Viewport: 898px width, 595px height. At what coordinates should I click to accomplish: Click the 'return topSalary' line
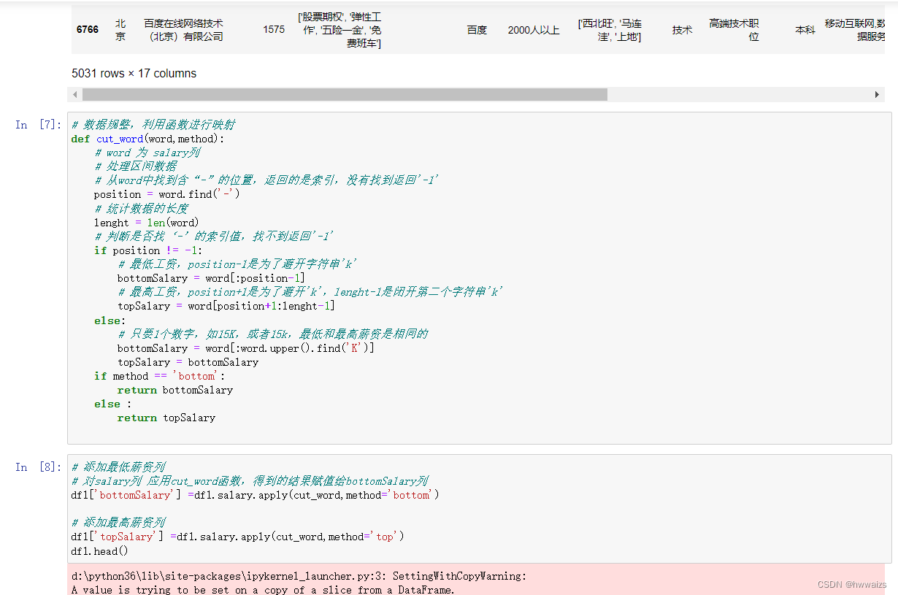tap(166, 418)
